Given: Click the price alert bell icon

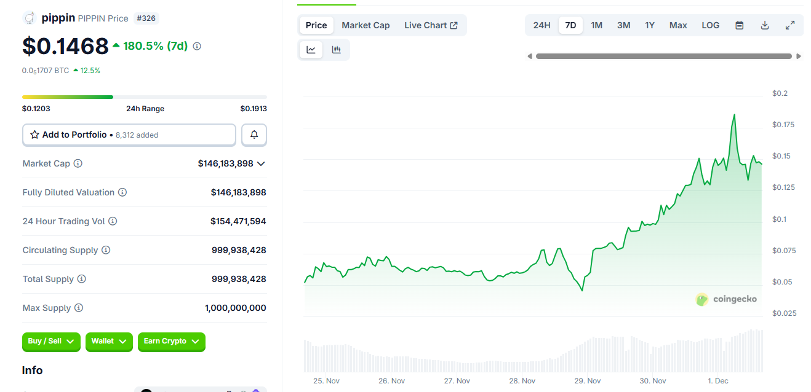Looking at the screenshot, I should click(x=254, y=135).
